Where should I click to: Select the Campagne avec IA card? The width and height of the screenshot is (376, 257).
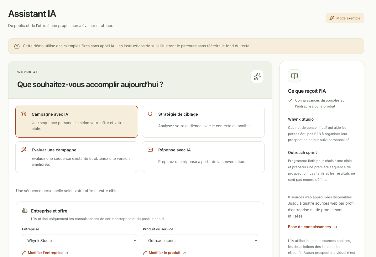(77, 122)
